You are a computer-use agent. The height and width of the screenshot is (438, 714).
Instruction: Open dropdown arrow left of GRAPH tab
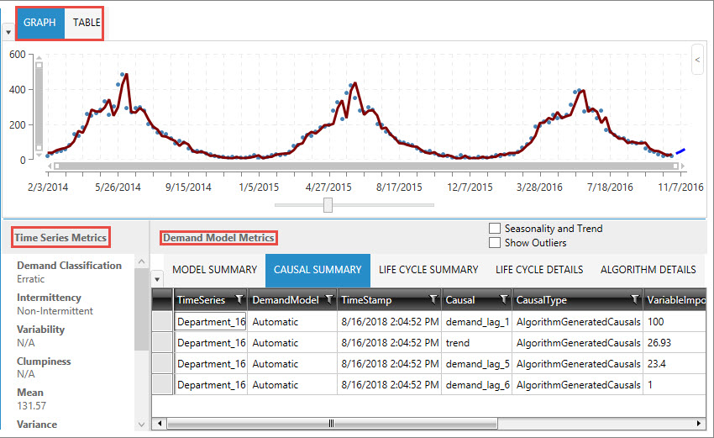point(8,32)
